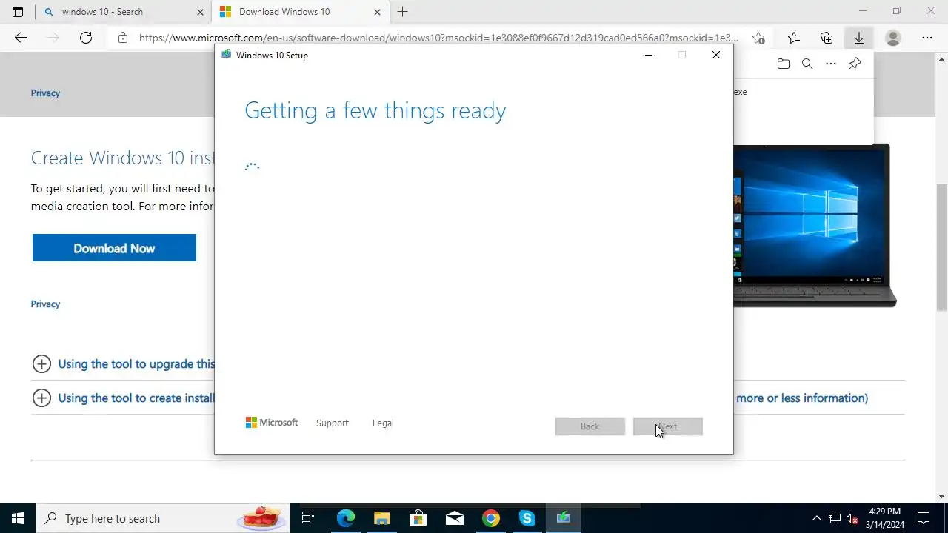Close the 'Download Windows 10' tab
Image resolution: width=948 pixels, height=533 pixels.
(x=377, y=12)
